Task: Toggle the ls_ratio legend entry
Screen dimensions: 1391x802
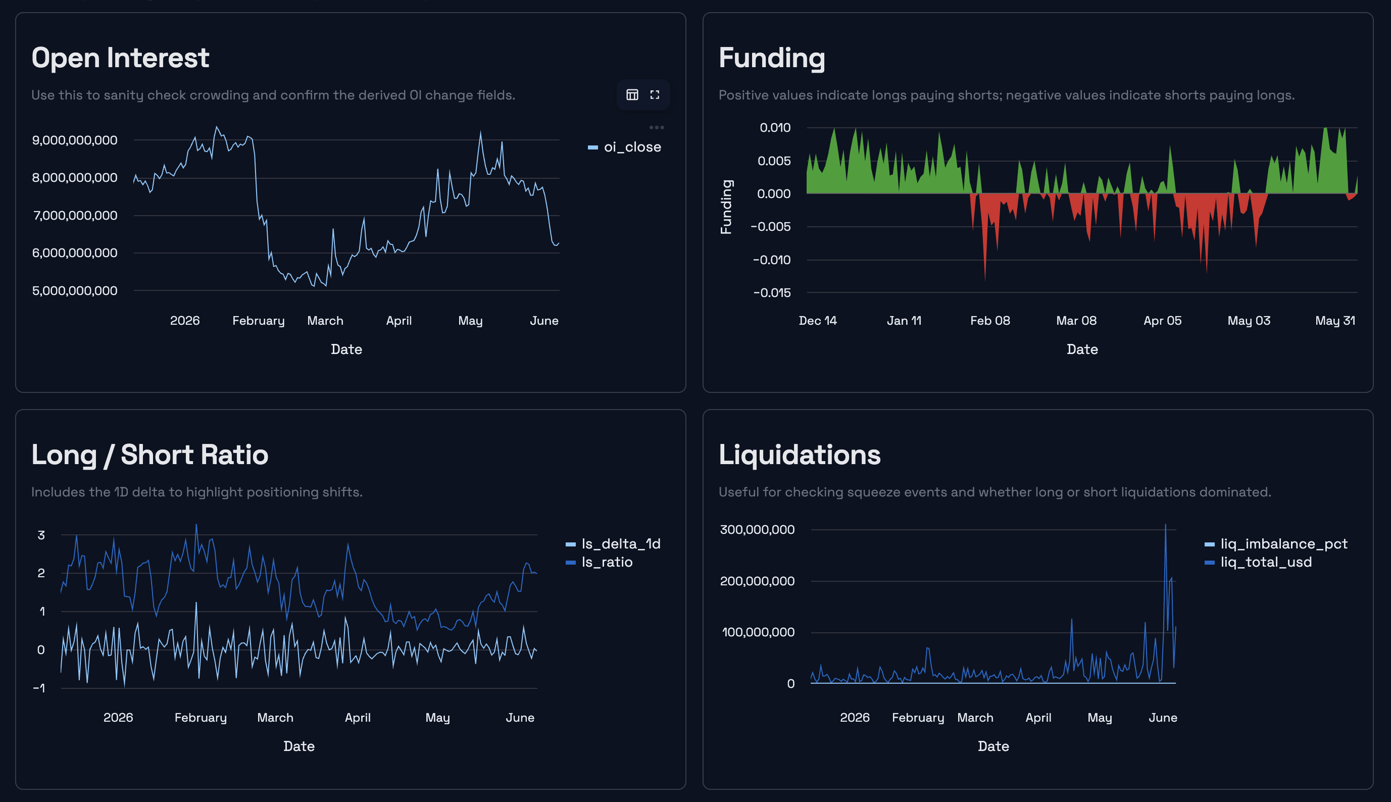Action: point(600,562)
